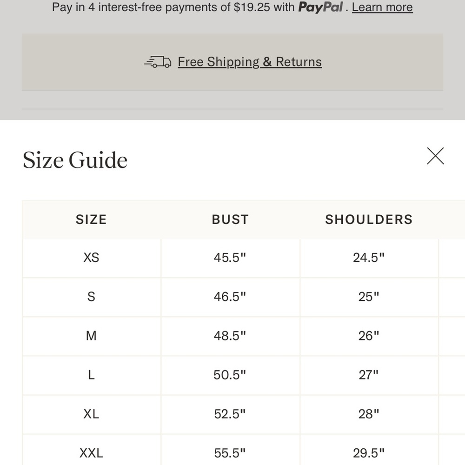Screen dimensions: 465x465
Task: Click the 45.5" bust measurement
Action: [x=230, y=258]
